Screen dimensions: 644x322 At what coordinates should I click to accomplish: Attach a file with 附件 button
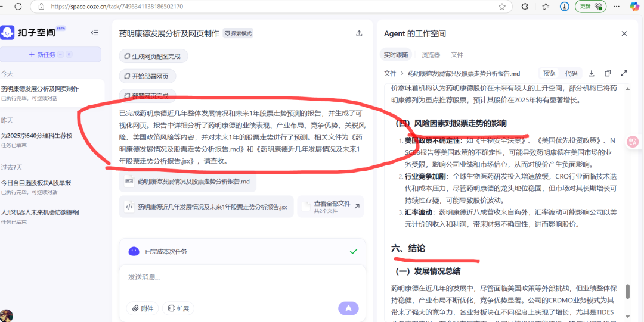click(x=143, y=308)
